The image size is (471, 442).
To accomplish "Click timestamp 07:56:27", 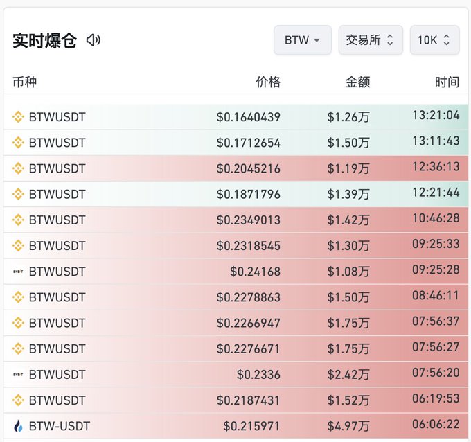I will [x=436, y=347].
